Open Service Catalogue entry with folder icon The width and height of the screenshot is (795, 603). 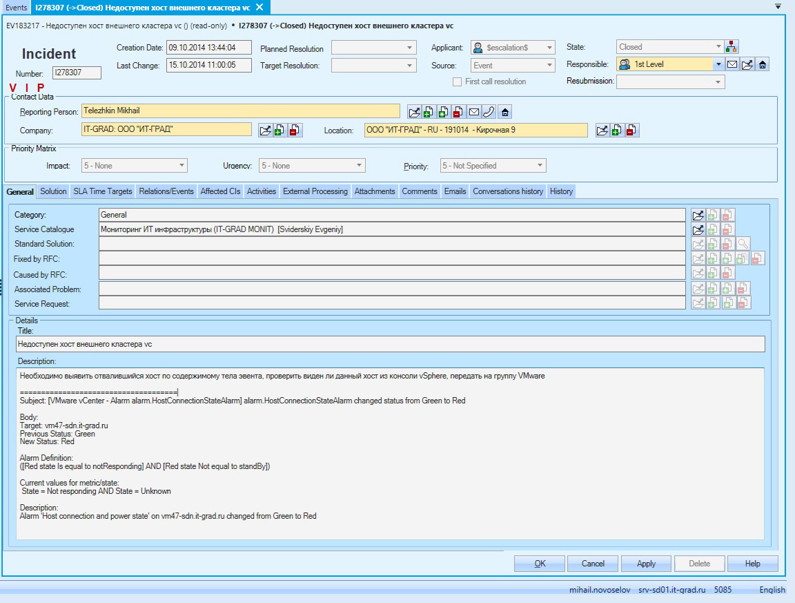point(698,229)
